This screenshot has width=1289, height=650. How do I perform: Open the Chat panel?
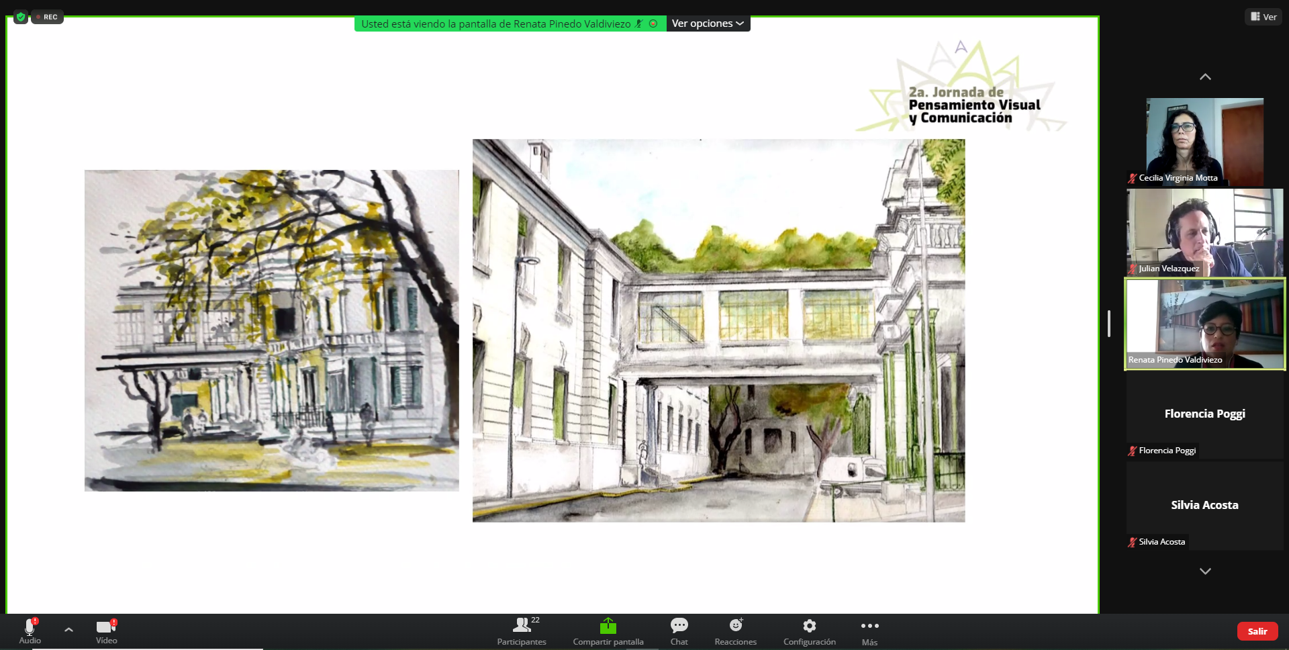coord(679,631)
